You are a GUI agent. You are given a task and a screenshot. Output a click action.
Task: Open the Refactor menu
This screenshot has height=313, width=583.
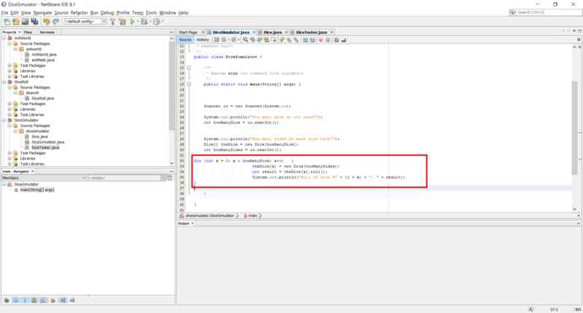click(x=79, y=12)
